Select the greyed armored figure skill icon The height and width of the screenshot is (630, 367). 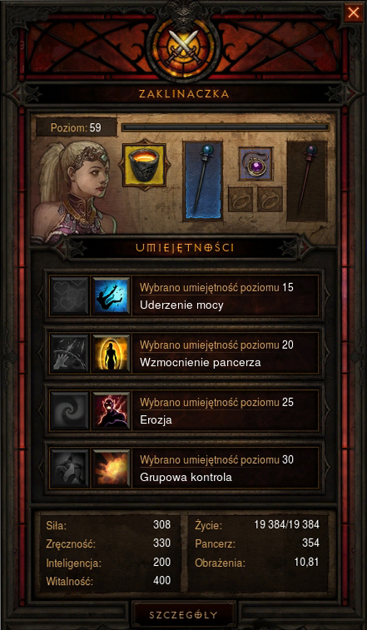69,468
